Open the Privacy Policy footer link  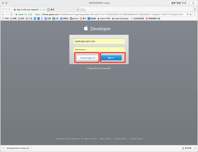(x=121, y=139)
